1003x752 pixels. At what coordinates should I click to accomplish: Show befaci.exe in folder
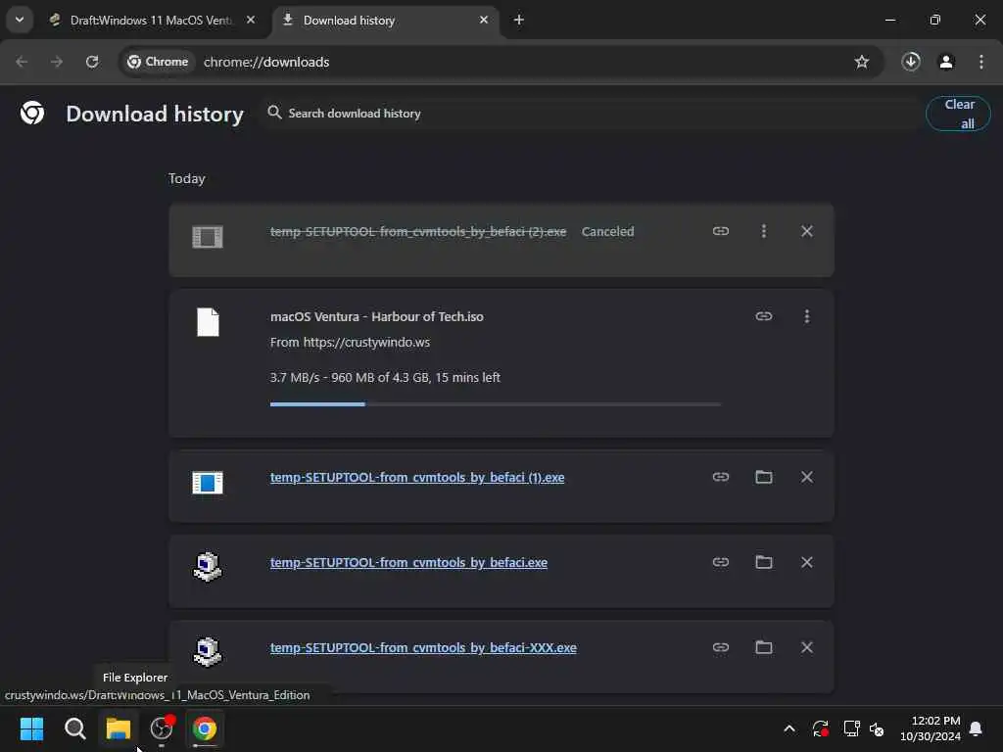coord(763,561)
